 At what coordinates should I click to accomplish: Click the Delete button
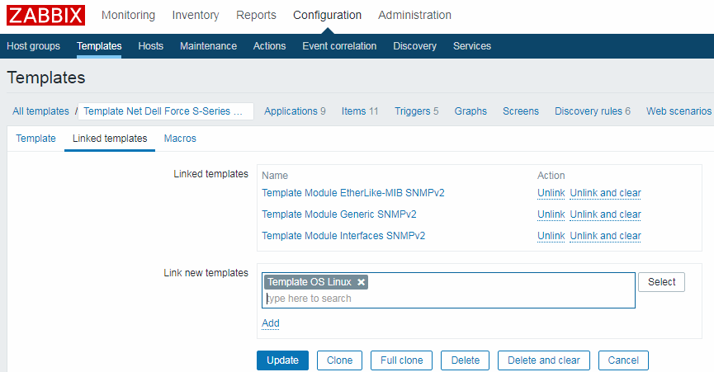click(465, 360)
